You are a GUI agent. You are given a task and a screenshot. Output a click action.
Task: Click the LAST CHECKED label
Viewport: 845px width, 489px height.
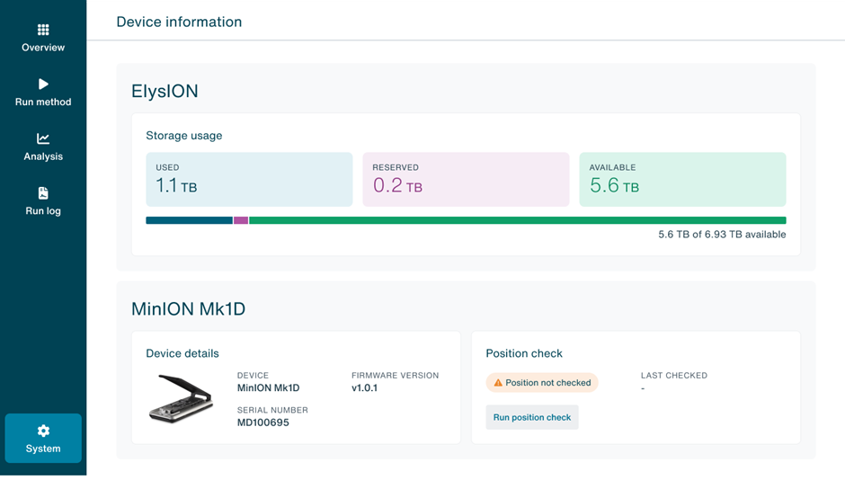(673, 375)
